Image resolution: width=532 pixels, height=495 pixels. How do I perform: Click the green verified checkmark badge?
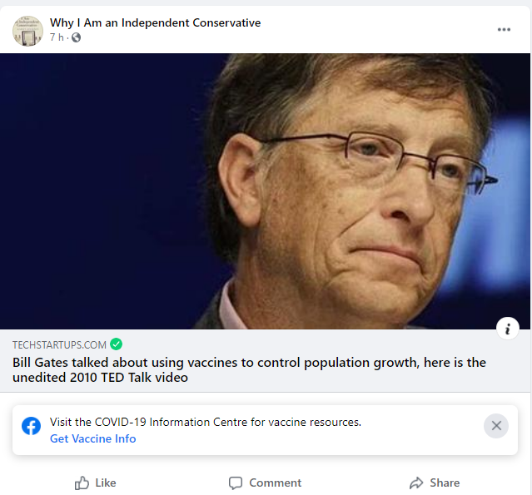tap(116, 344)
